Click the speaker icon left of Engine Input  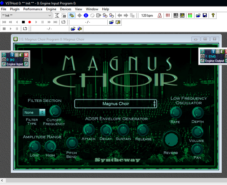[4, 64]
